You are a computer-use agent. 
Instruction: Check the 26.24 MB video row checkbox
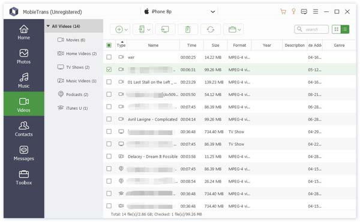coord(109,181)
